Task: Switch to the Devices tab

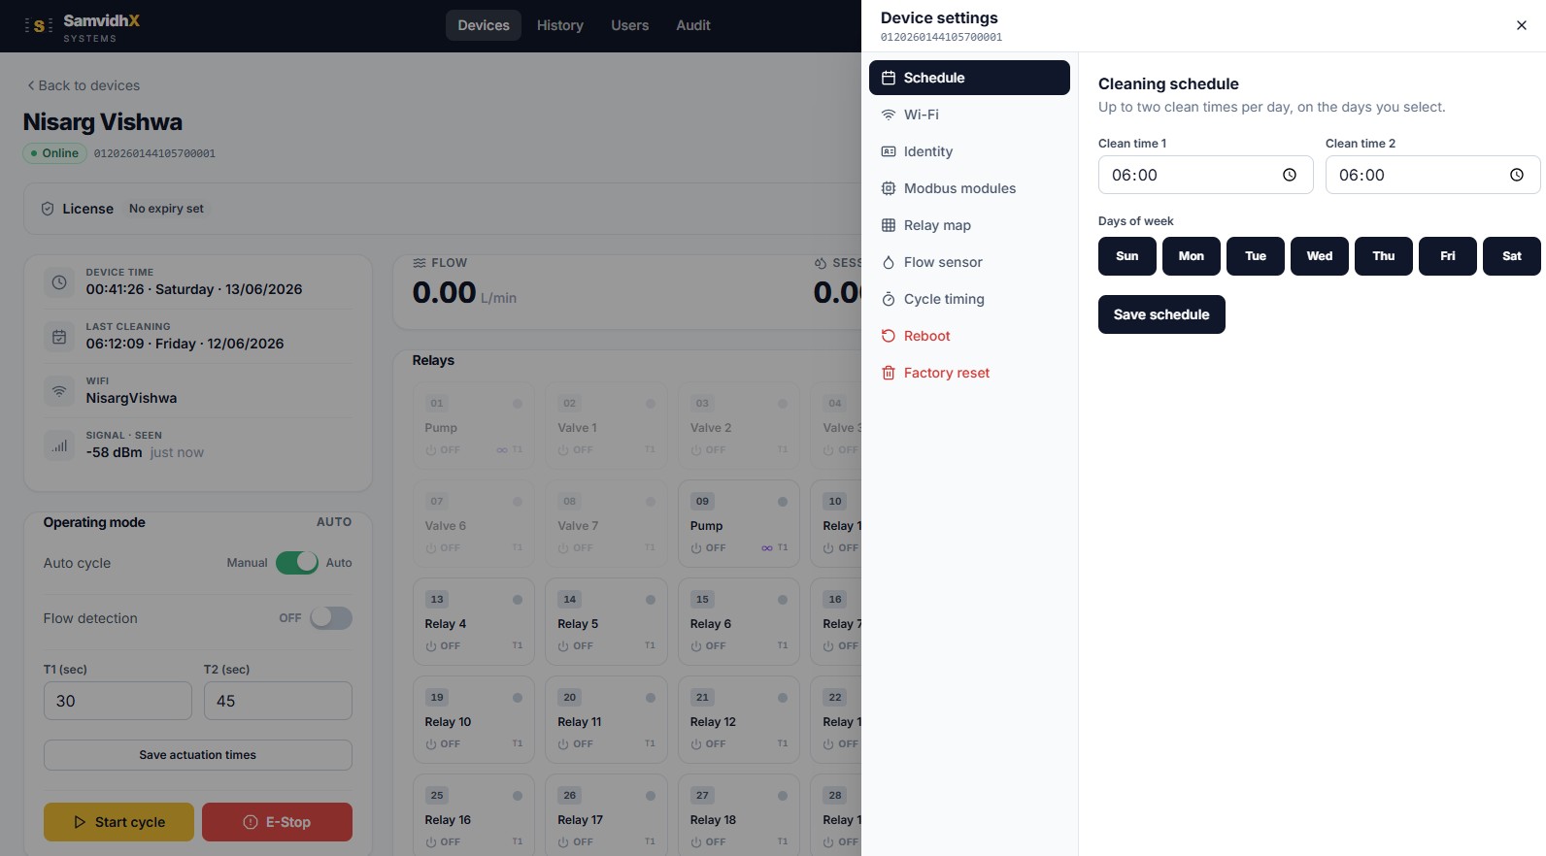Action: pos(484,25)
